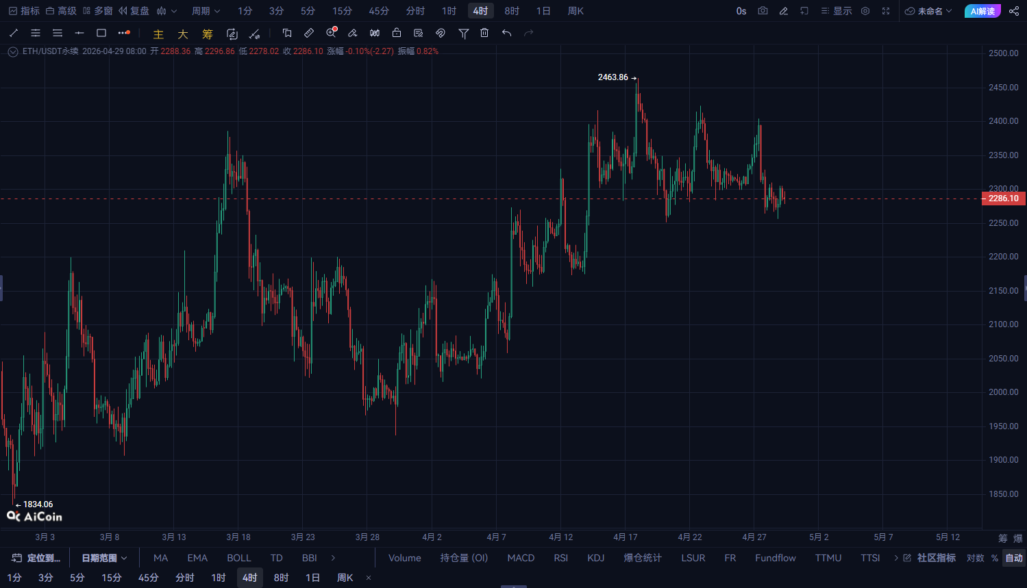The height and width of the screenshot is (588, 1027).
Task: Open more drawing tools (three dots)
Action: (123, 33)
